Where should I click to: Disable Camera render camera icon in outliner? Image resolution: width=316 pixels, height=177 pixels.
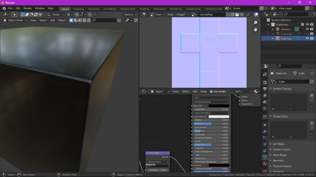pos(312,29)
